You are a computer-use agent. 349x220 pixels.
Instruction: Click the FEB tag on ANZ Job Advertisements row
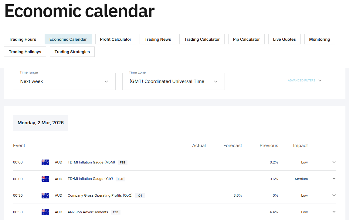(x=116, y=212)
